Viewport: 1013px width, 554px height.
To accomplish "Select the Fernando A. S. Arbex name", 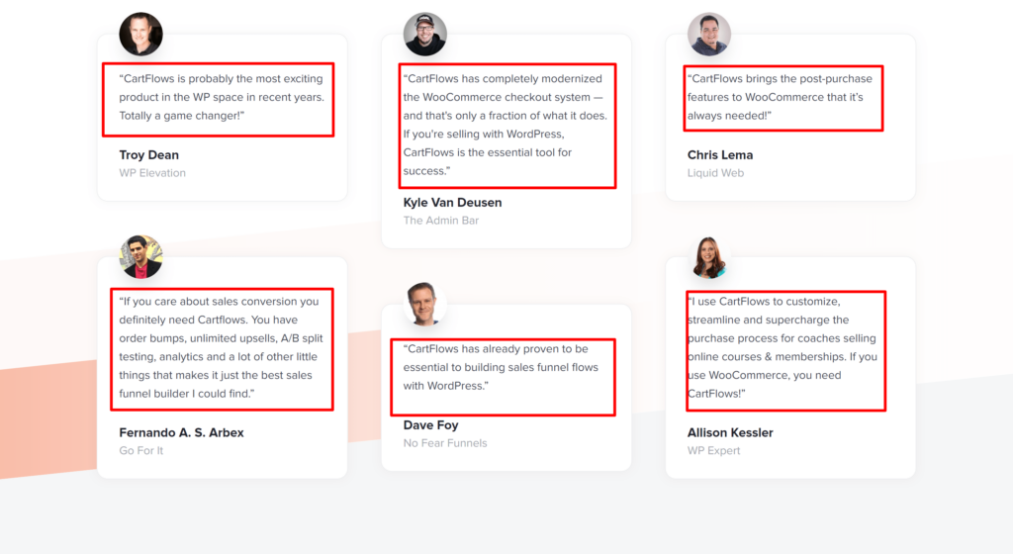I will coord(181,433).
